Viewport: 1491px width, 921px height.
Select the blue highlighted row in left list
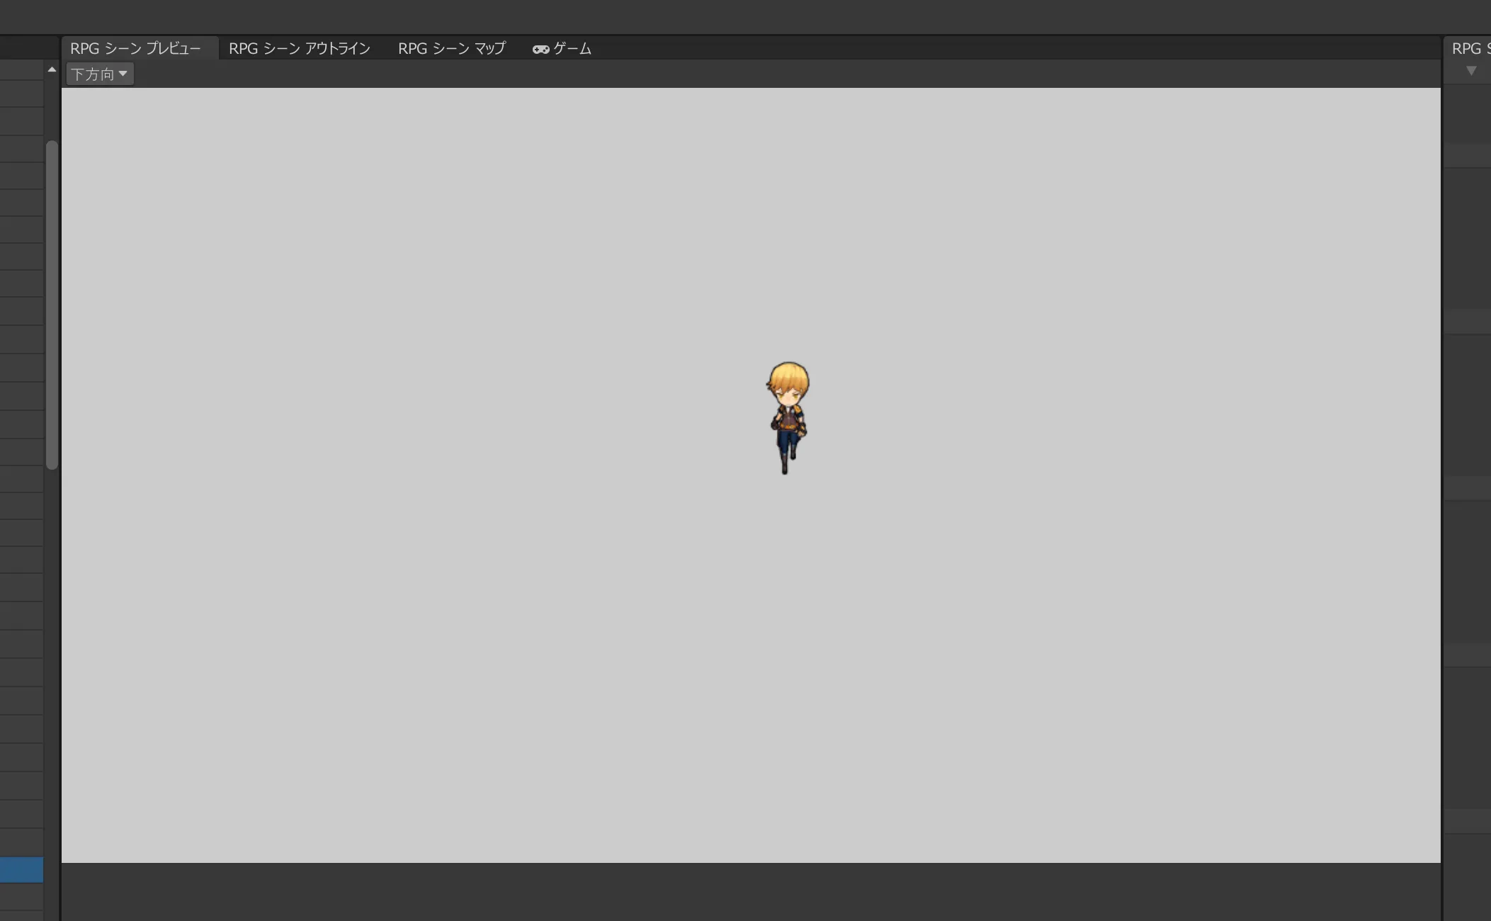(21, 869)
